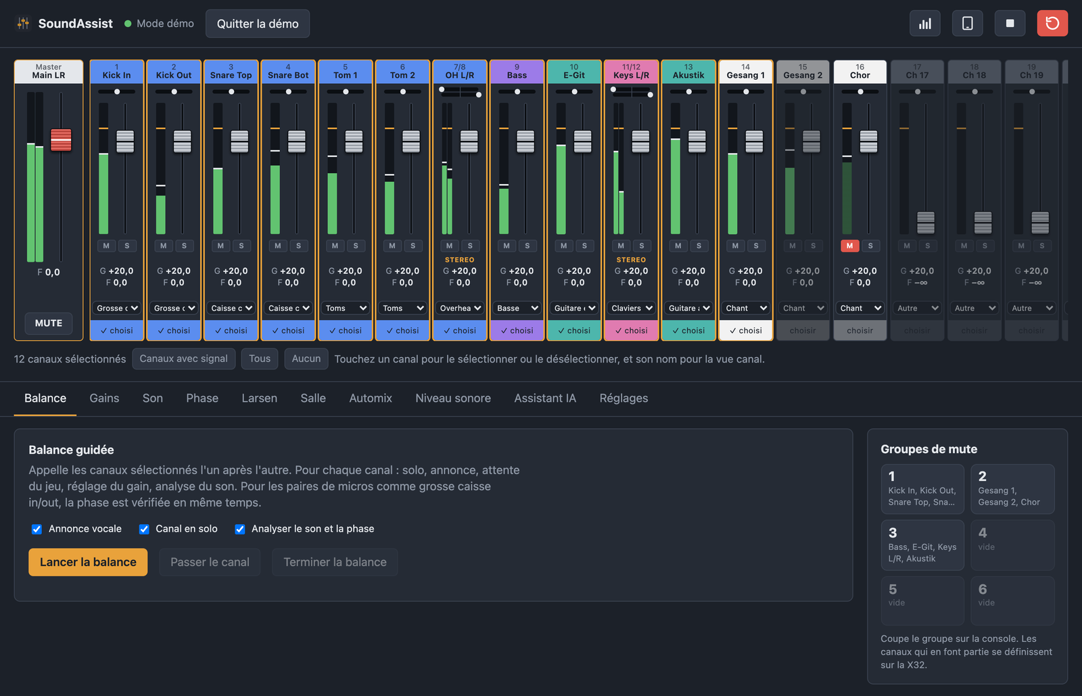
Task: Solo the Bass channel (S)
Action: [x=527, y=246]
